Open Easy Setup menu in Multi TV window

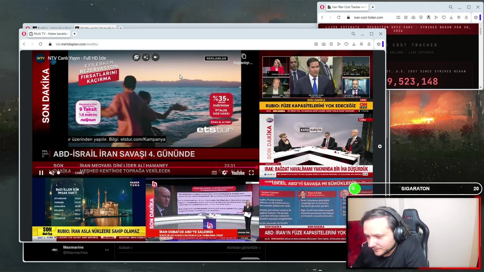pyautogui.click(x=361, y=44)
